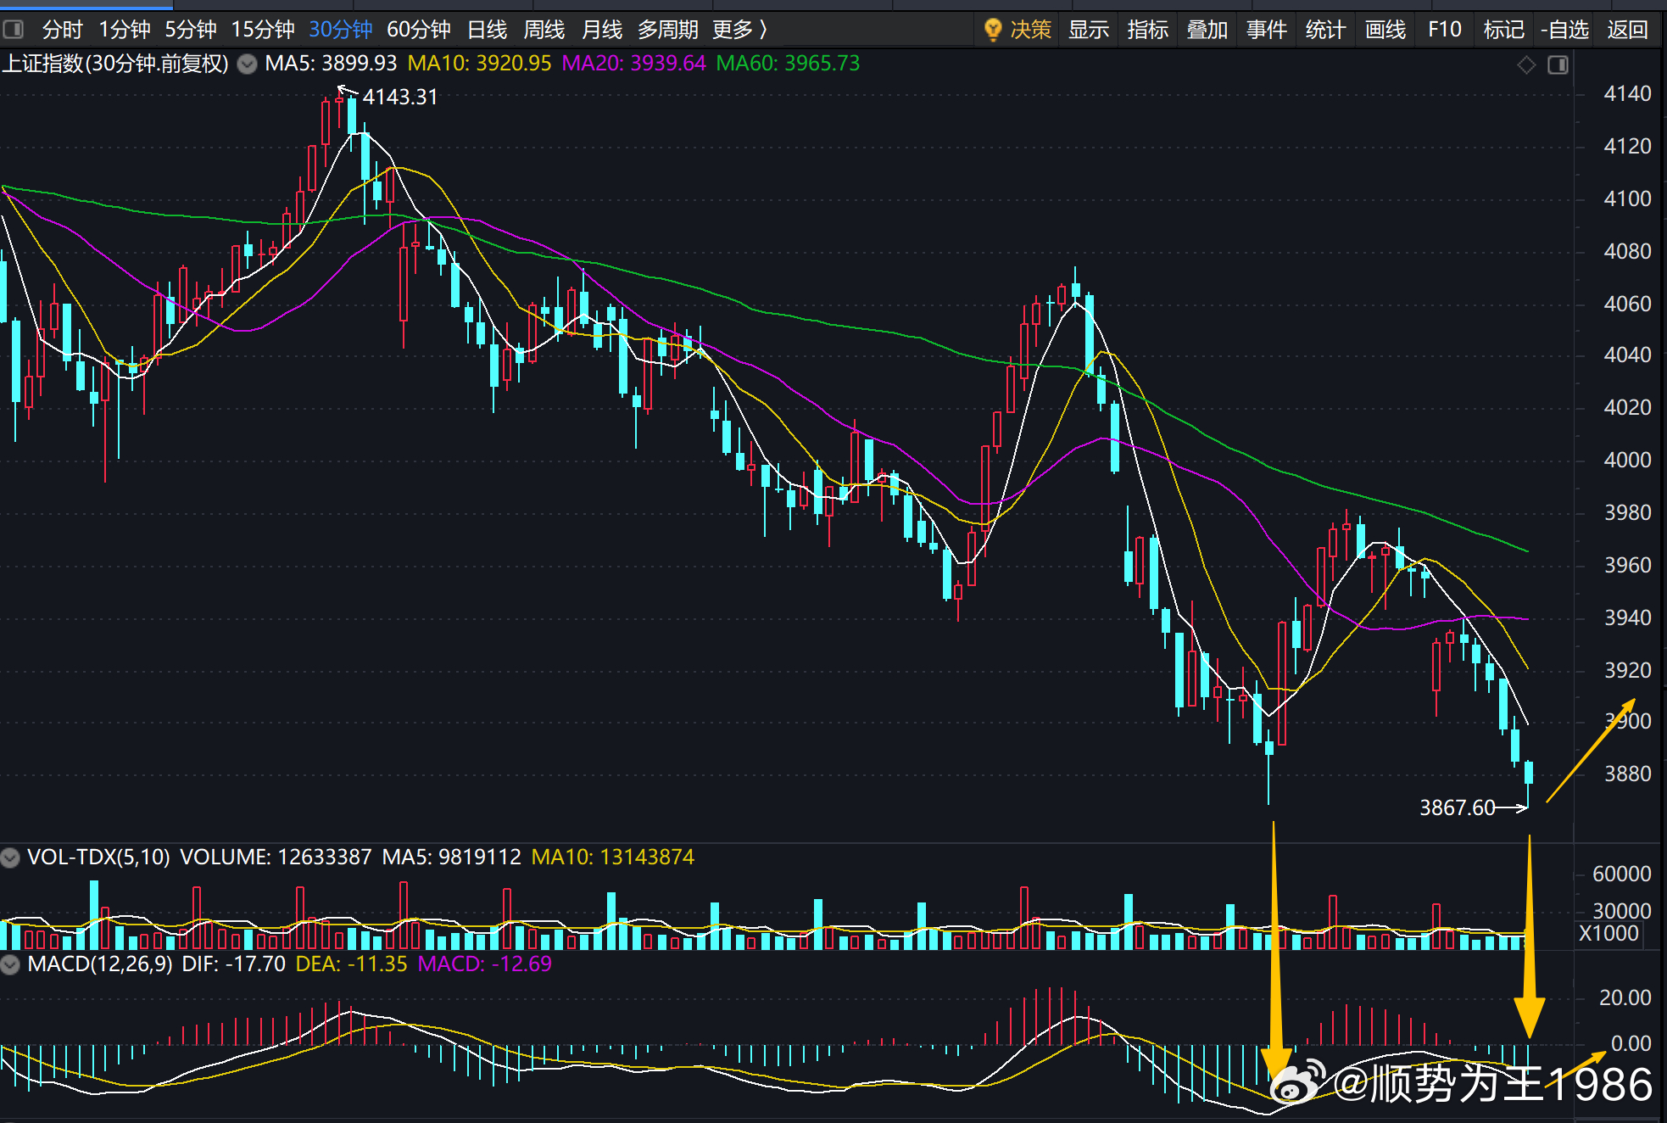Viewport: 1667px width, 1123px height.
Task: Expand the VOL-TDX indicator dropdown arrow
Action: click(x=10, y=858)
